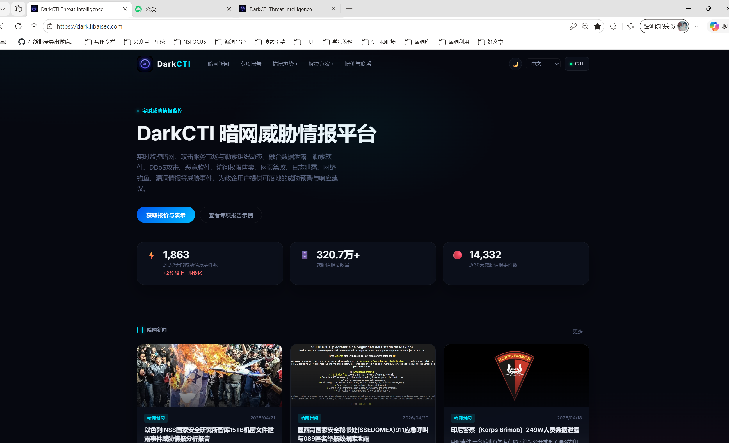Click the tab actions workspace icon
The height and width of the screenshot is (443, 729).
[x=18, y=9]
